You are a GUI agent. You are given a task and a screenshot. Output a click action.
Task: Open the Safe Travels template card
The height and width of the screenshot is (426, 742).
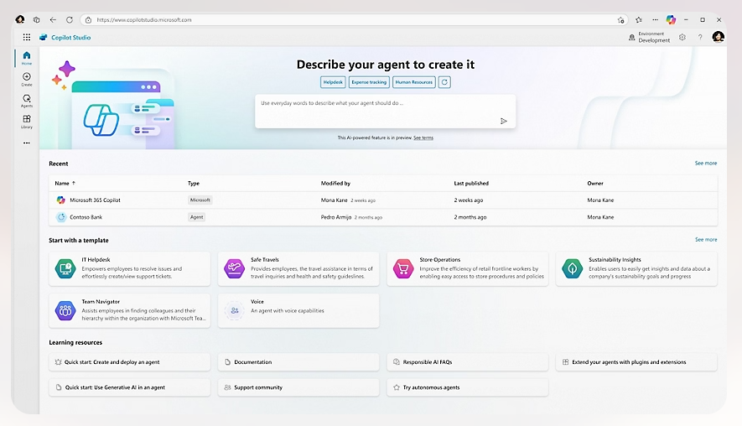pyautogui.click(x=298, y=268)
